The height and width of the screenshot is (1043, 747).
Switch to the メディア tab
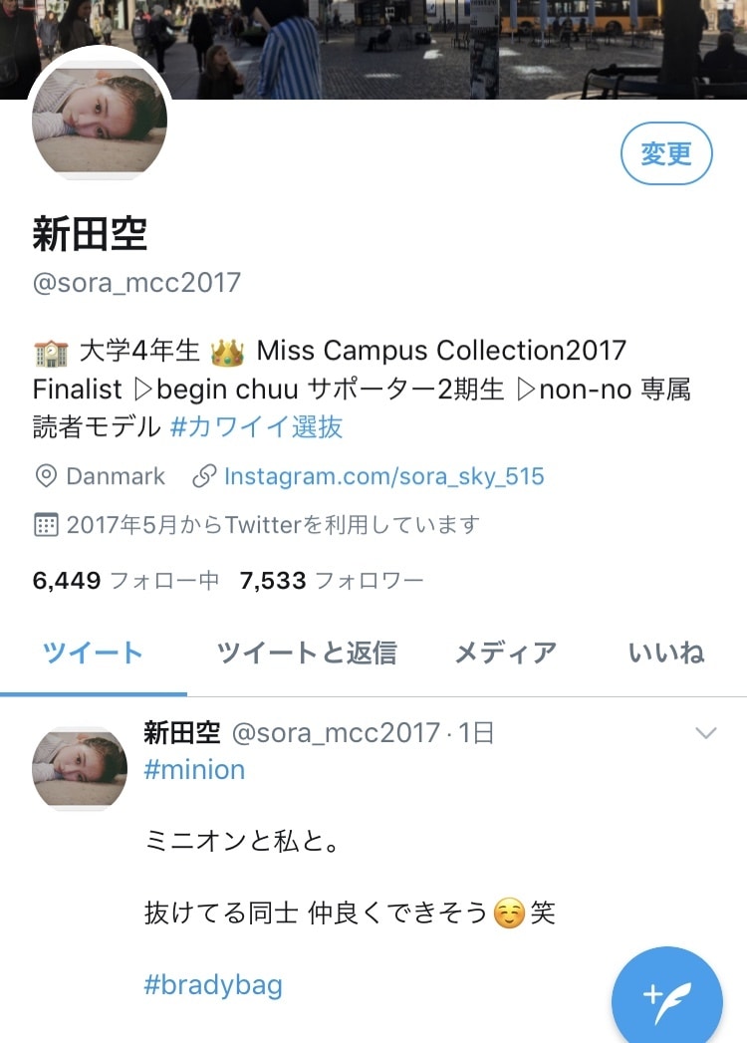point(506,653)
